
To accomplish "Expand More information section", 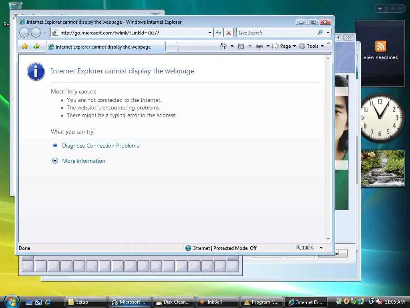I will coord(83,161).
